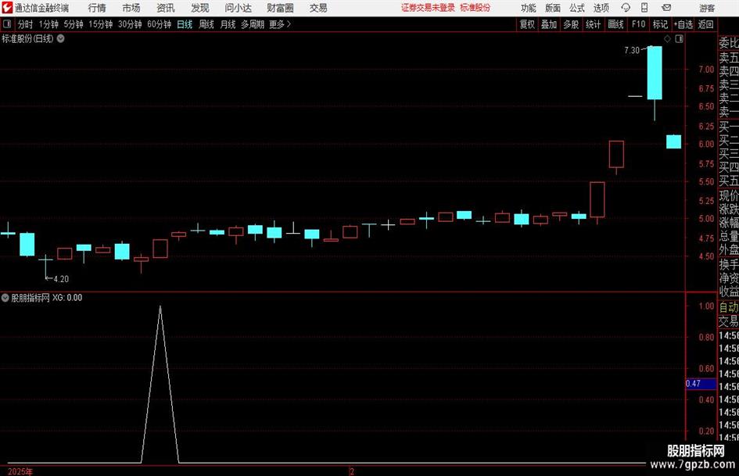Click the 通达信 app logo icon
The width and height of the screenshot is (739, 476).
click(x=8, y=8)
